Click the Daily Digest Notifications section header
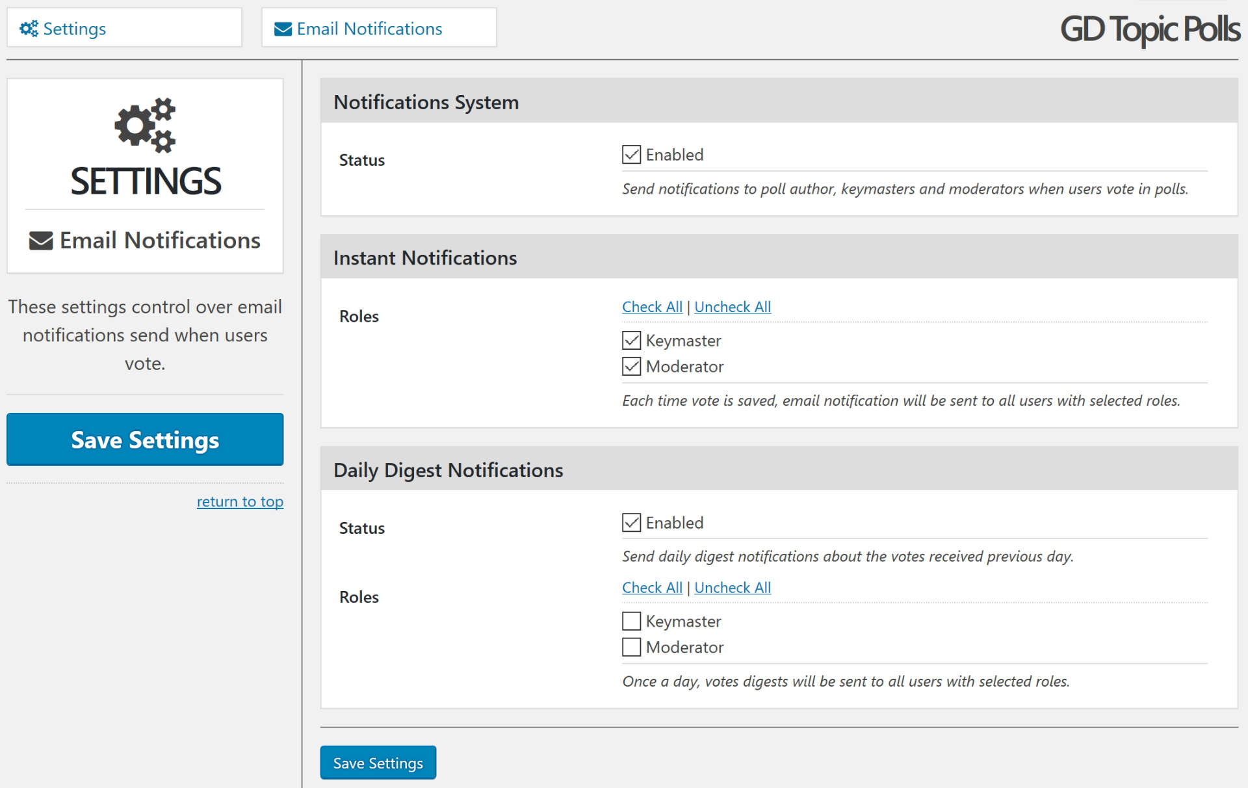Screen dimensions: 1248x788 (779, 469)
